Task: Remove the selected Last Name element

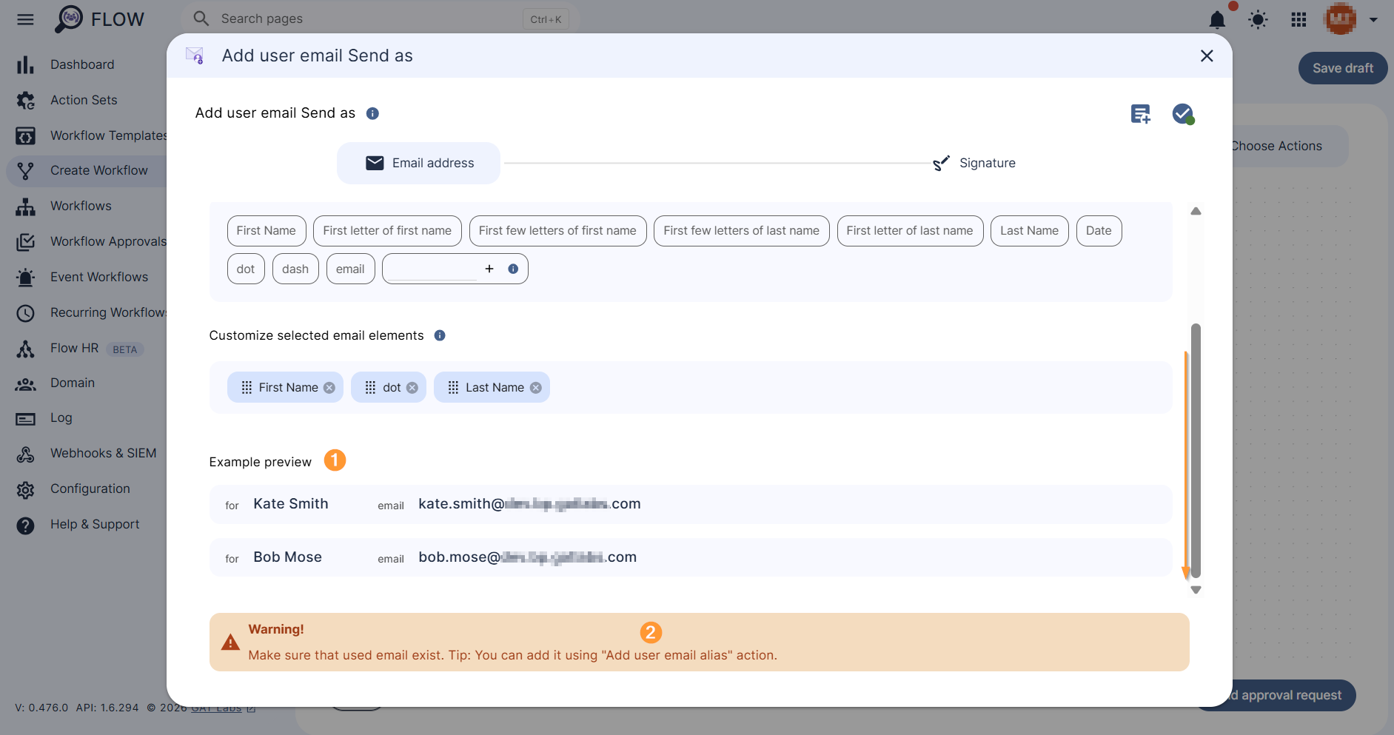Action: (x=536, y=388)
